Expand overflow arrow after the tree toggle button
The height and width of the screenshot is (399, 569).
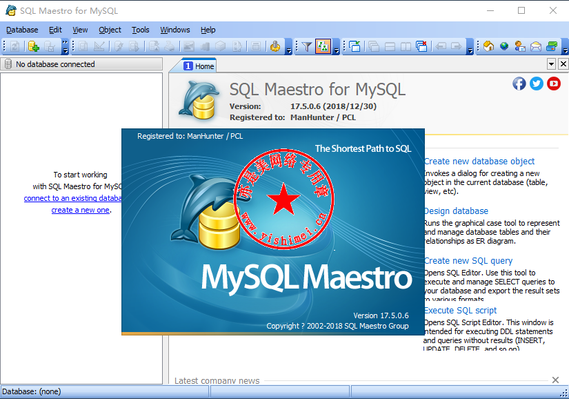click(x=337, y=46)
